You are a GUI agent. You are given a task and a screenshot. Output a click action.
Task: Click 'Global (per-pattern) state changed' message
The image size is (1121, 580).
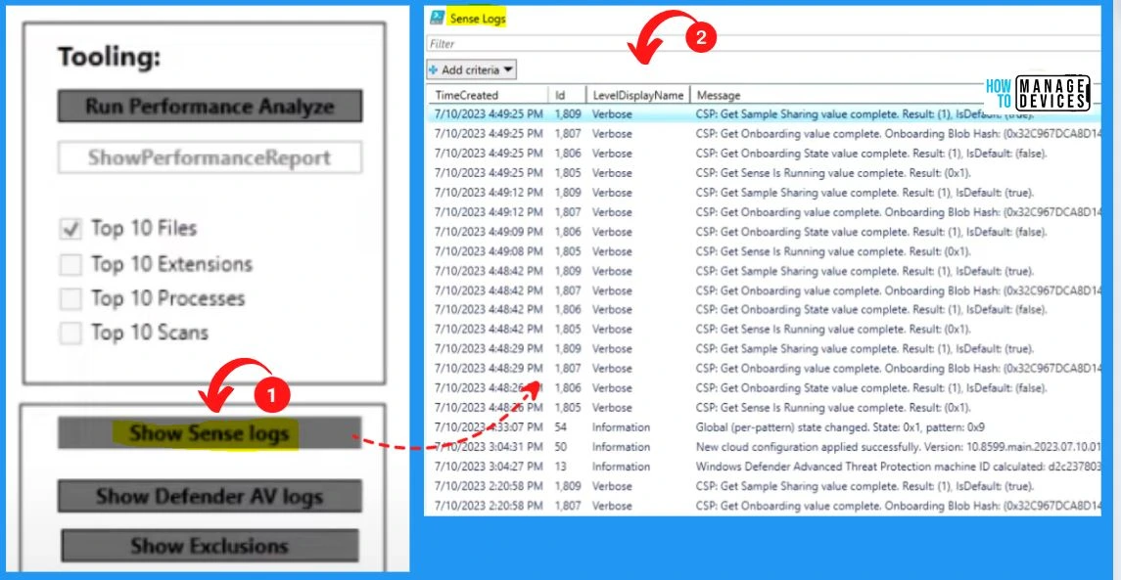click(x=840, y=427)
